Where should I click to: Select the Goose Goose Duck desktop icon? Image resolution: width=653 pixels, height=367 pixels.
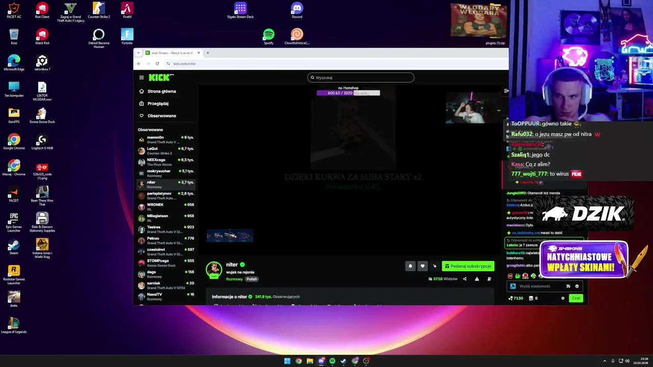(42, 116)
